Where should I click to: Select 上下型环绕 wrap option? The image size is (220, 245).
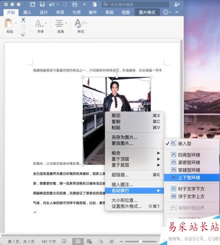pos(191,178)
